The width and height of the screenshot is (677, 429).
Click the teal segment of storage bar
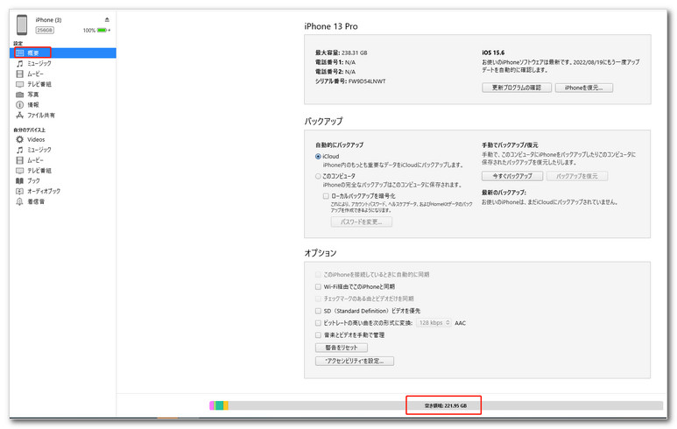[x=219, y=405]
